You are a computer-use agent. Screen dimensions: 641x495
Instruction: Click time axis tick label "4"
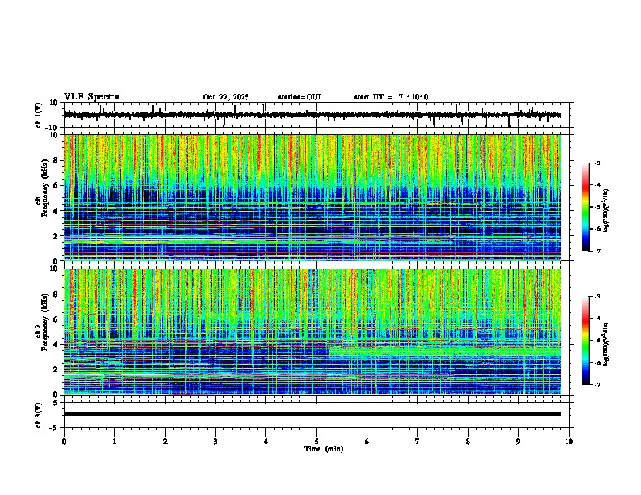click(266, 442)
